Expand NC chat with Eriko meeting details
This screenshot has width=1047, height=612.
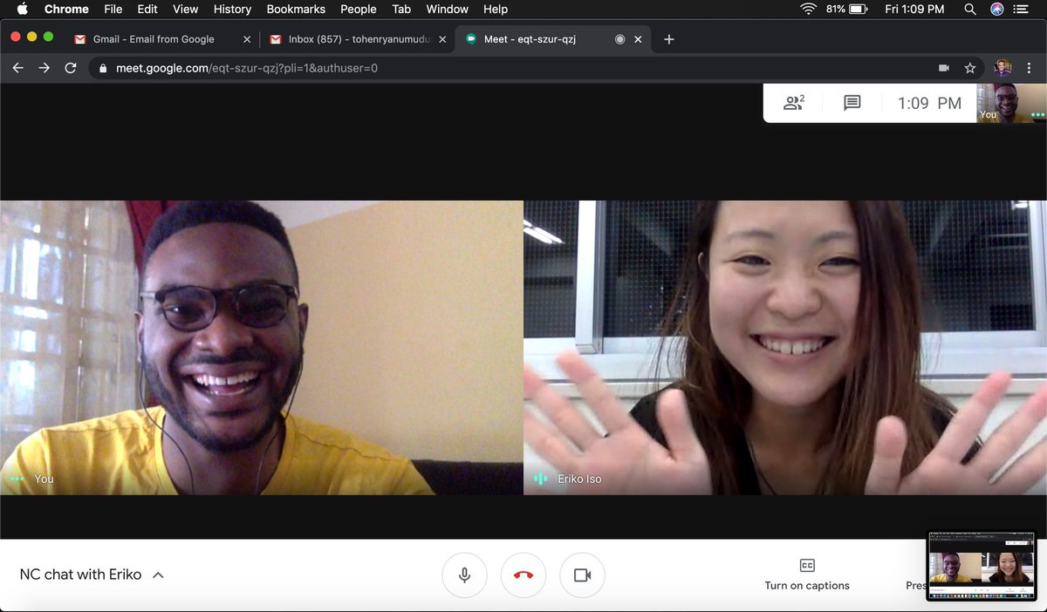tap(92, 575)
